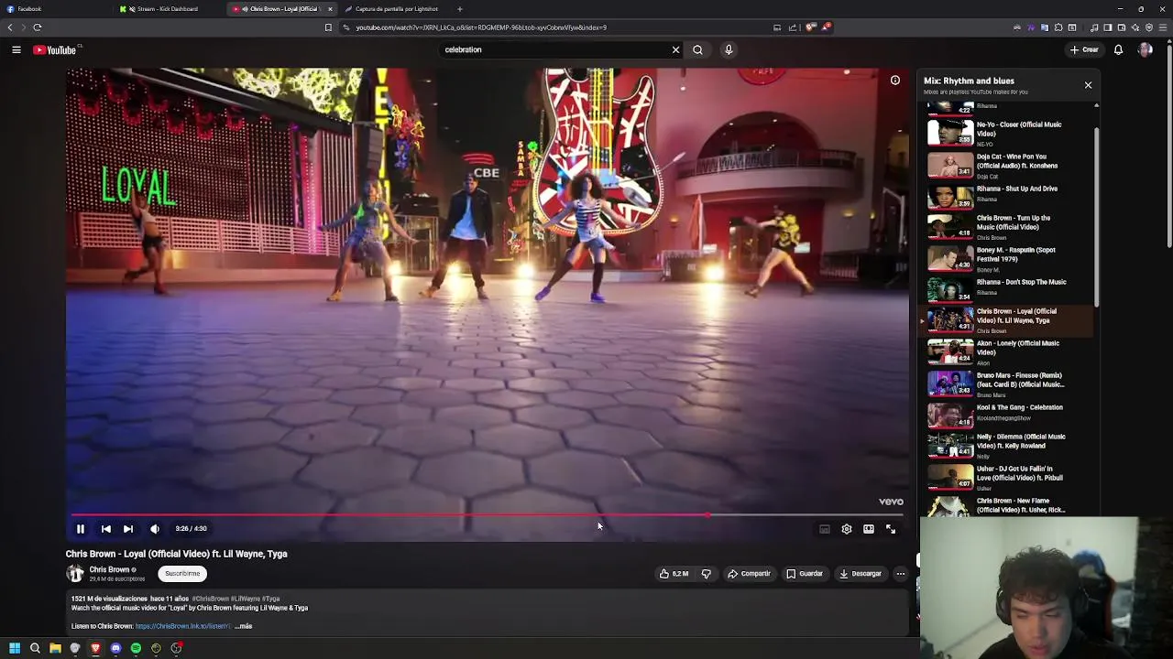Open ChrisBrown.lnk.to listen link
This screenshot has height=659, width=1173.
(182, 626)
